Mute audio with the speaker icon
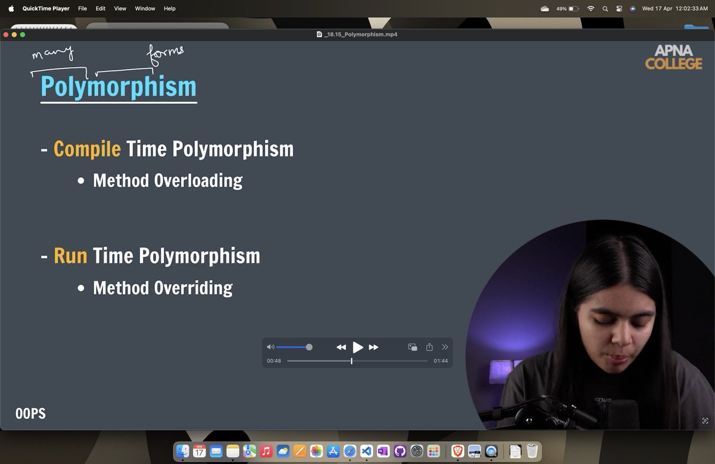This screenshot has height=464, width=715. [x=271, y=347]
